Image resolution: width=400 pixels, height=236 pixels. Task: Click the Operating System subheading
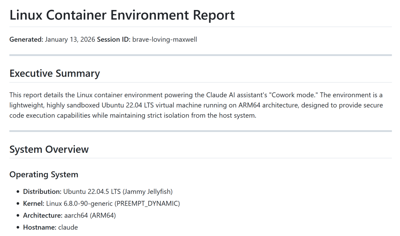click(44, 174)
